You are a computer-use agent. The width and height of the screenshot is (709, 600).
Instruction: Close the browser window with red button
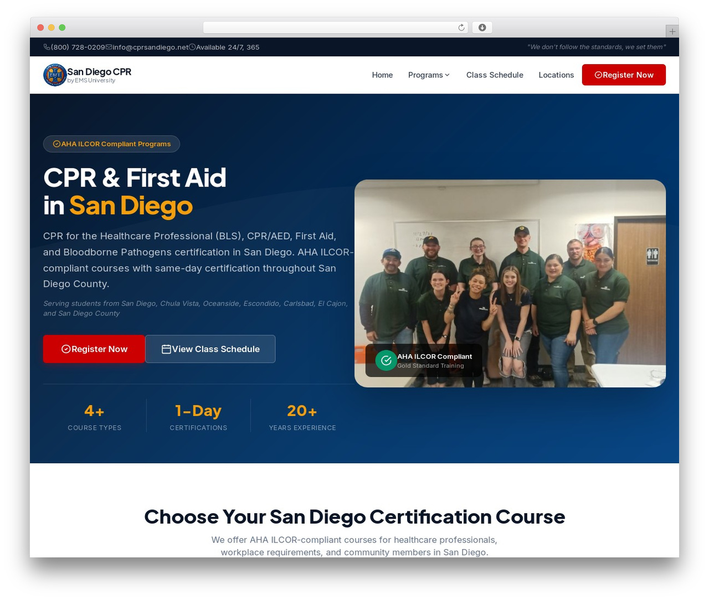click(40, 28)
